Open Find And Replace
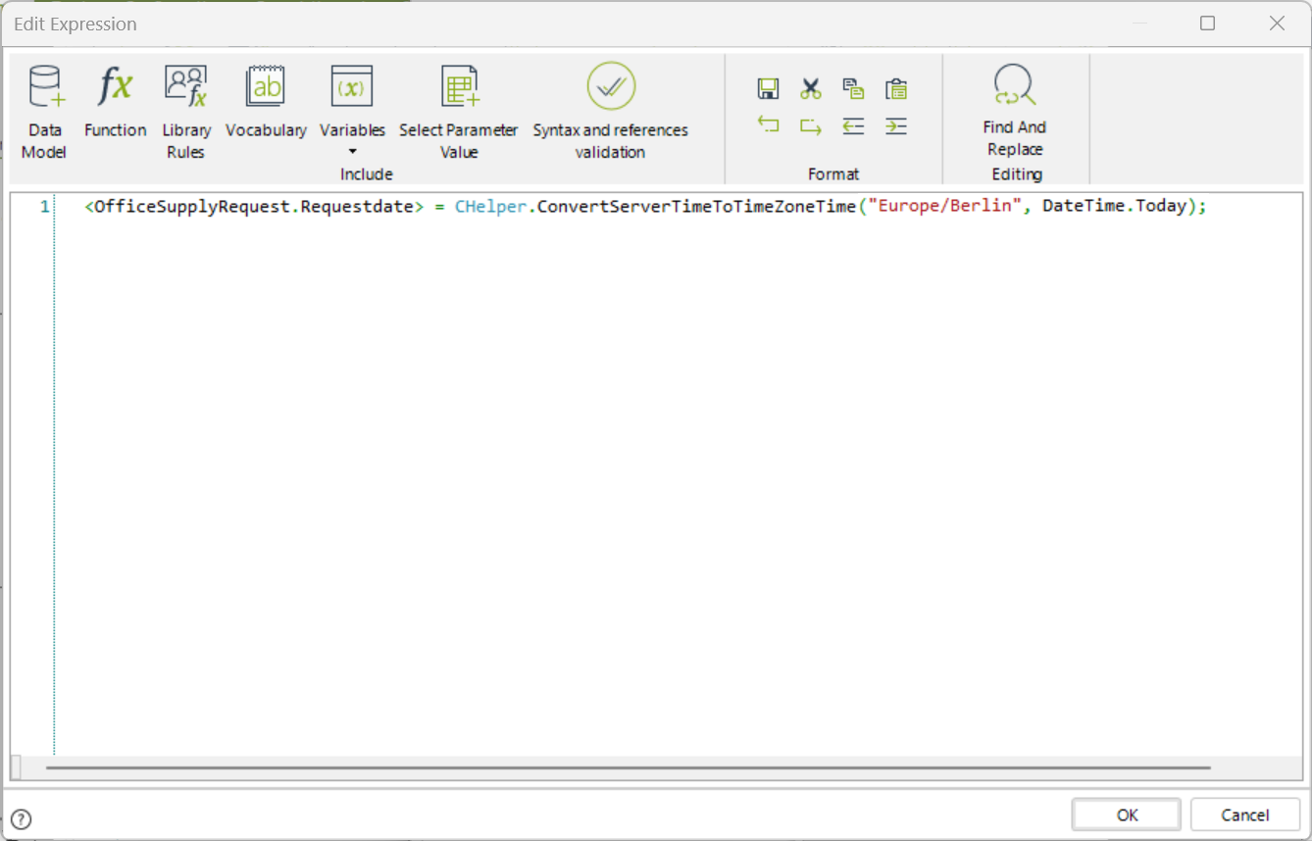This screenshot has height=841, width=1312. tap(1015, 110)
